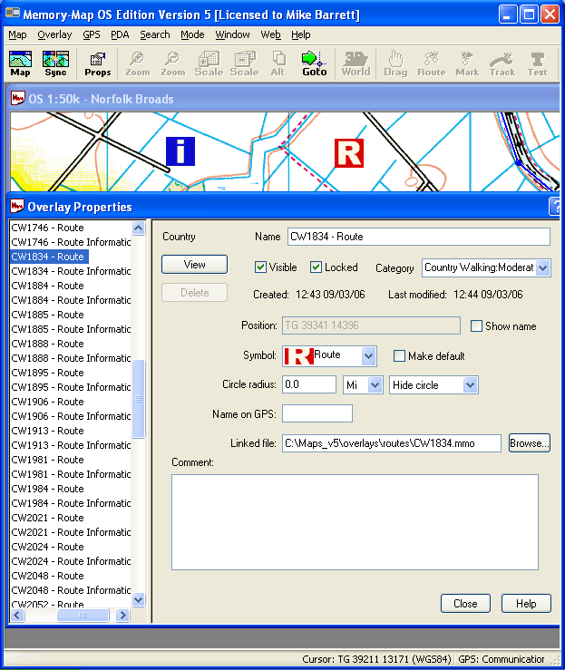Click inside the Comment text box
Image resolution: width=565 pixels, height=670 pixels.
(x=355, y=521)
